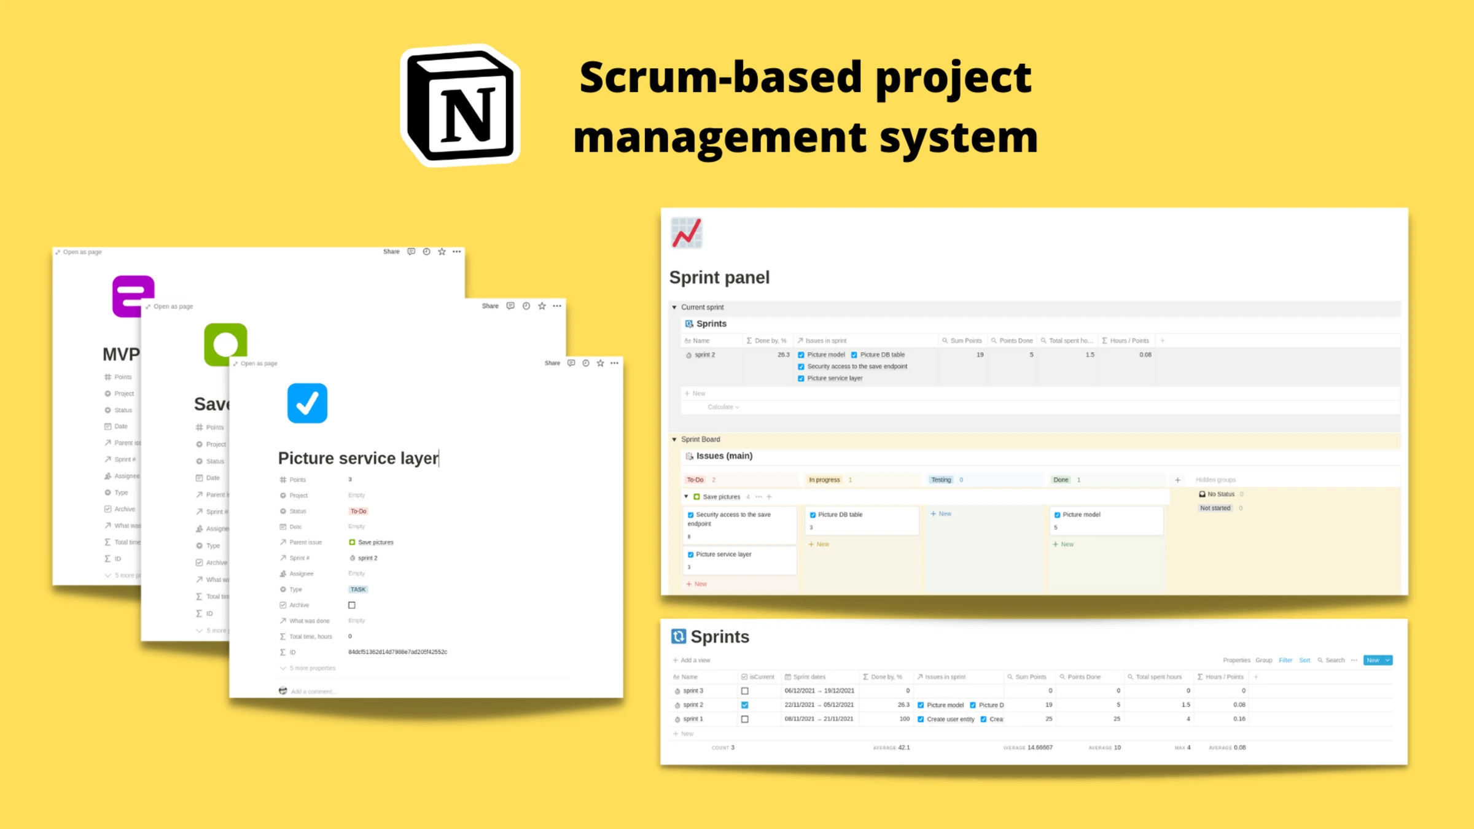Toggle the Archive checkbox on Picture service layer
The height and width of the screenshot is (829, 1474).
pos(351,605)
